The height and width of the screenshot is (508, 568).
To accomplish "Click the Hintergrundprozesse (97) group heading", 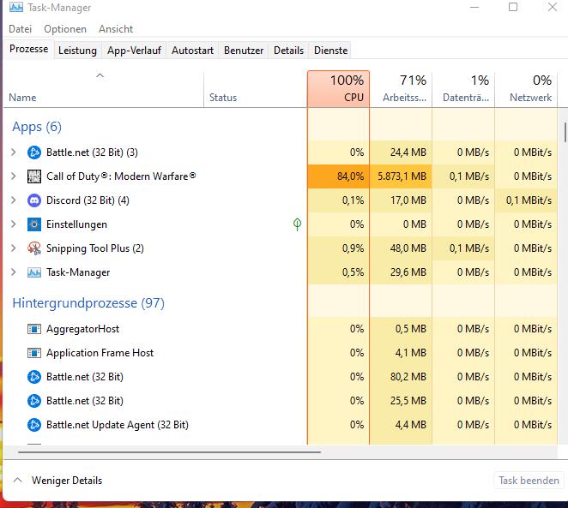I will click(88, 303).
